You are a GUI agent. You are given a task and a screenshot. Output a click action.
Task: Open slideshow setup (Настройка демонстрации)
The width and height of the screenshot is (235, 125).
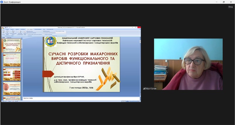tap(20, 33)
